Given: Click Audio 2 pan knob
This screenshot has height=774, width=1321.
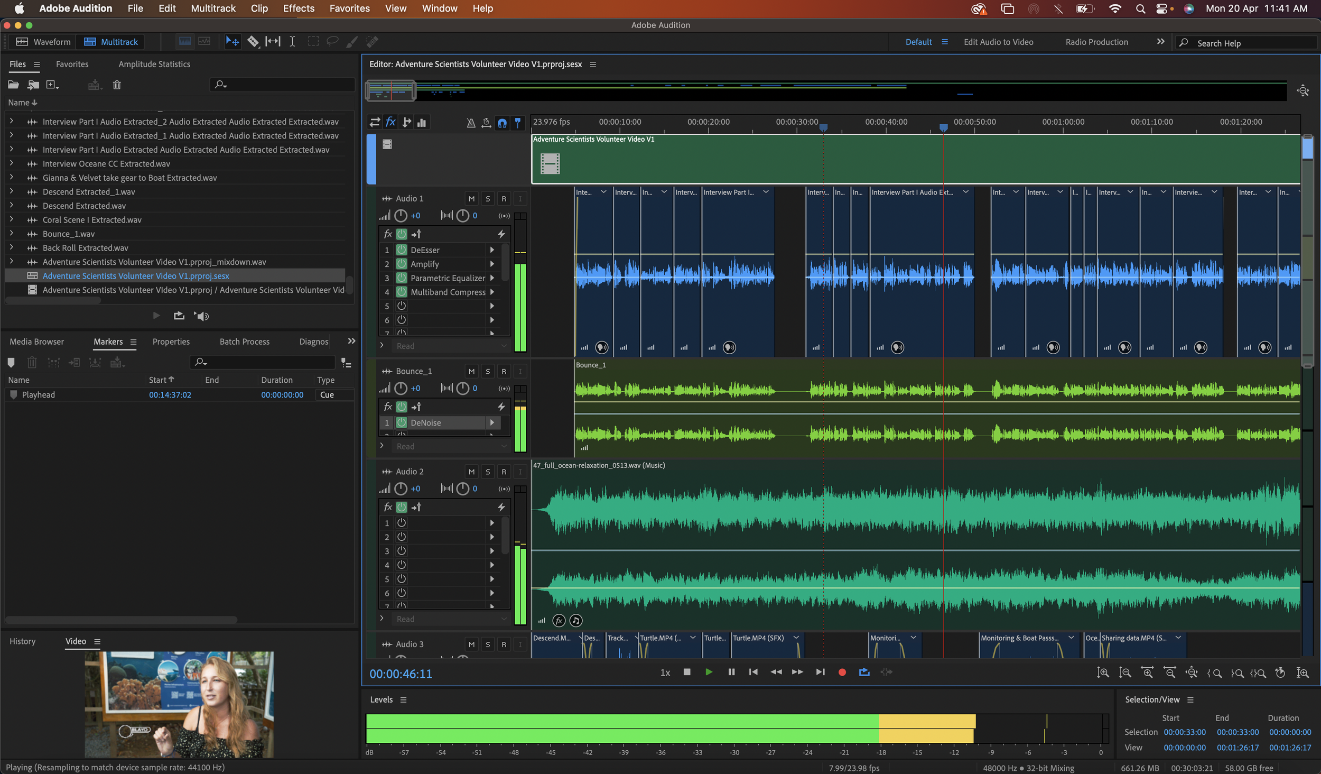Looking at the screenshot, I should pyautogui.click(x=462, y=489).
